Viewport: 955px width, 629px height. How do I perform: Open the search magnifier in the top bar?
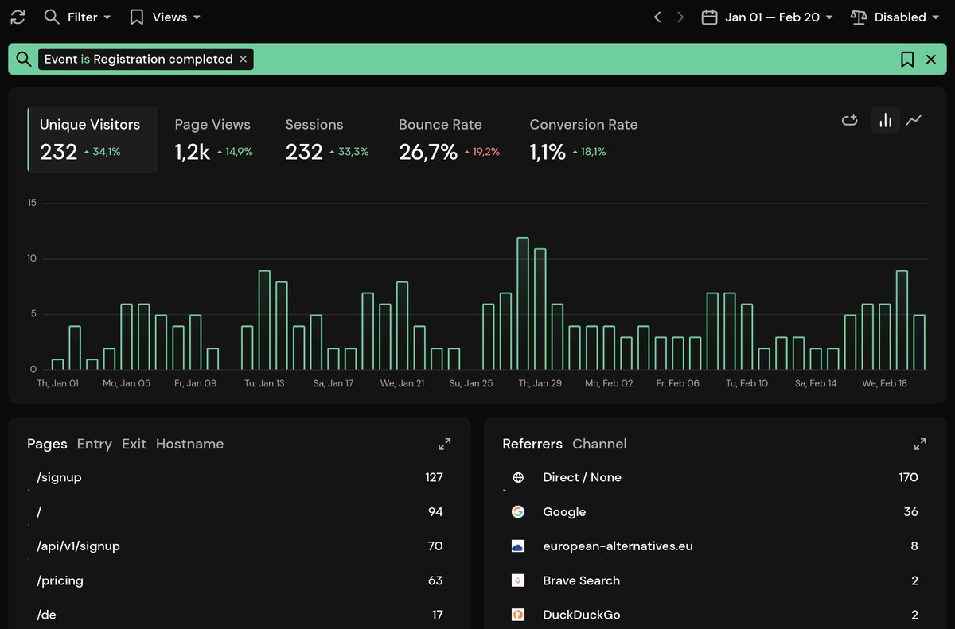pyautogui.click(x=51, y=17)
